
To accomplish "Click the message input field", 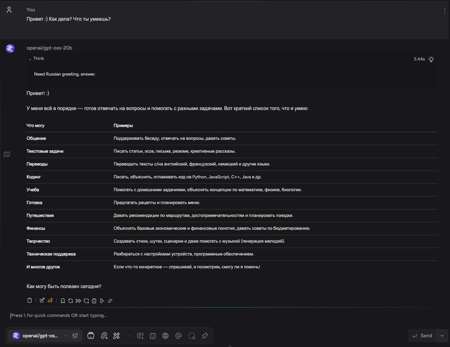I will (x=219, y=316).
